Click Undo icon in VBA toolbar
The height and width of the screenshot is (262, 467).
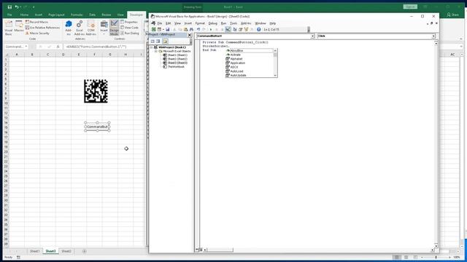click(198, 29)
